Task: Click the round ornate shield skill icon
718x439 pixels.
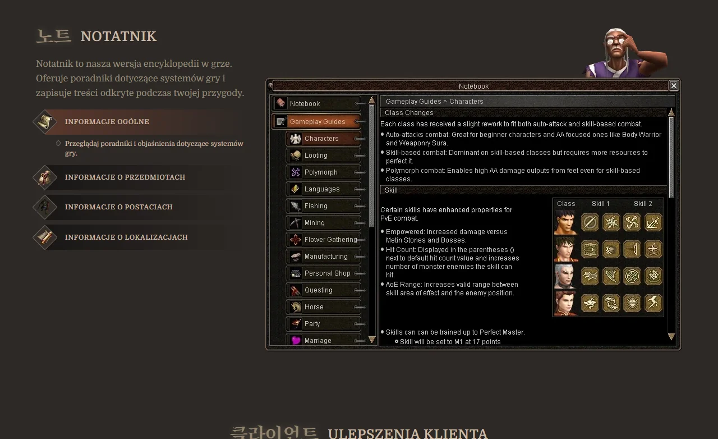Action: [632, 276]
